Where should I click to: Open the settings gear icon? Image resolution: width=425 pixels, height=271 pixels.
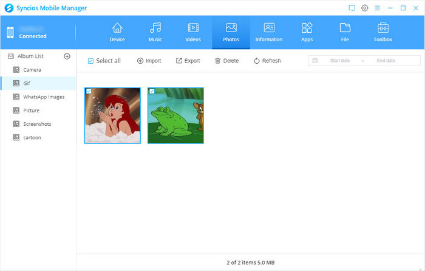pyautogui.click(x=364, y=8)
